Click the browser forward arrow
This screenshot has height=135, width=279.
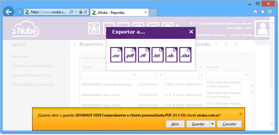(18, 12)
